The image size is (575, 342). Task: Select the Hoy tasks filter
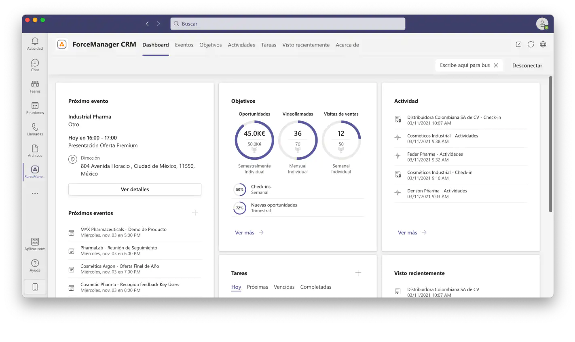click(236, 287)
